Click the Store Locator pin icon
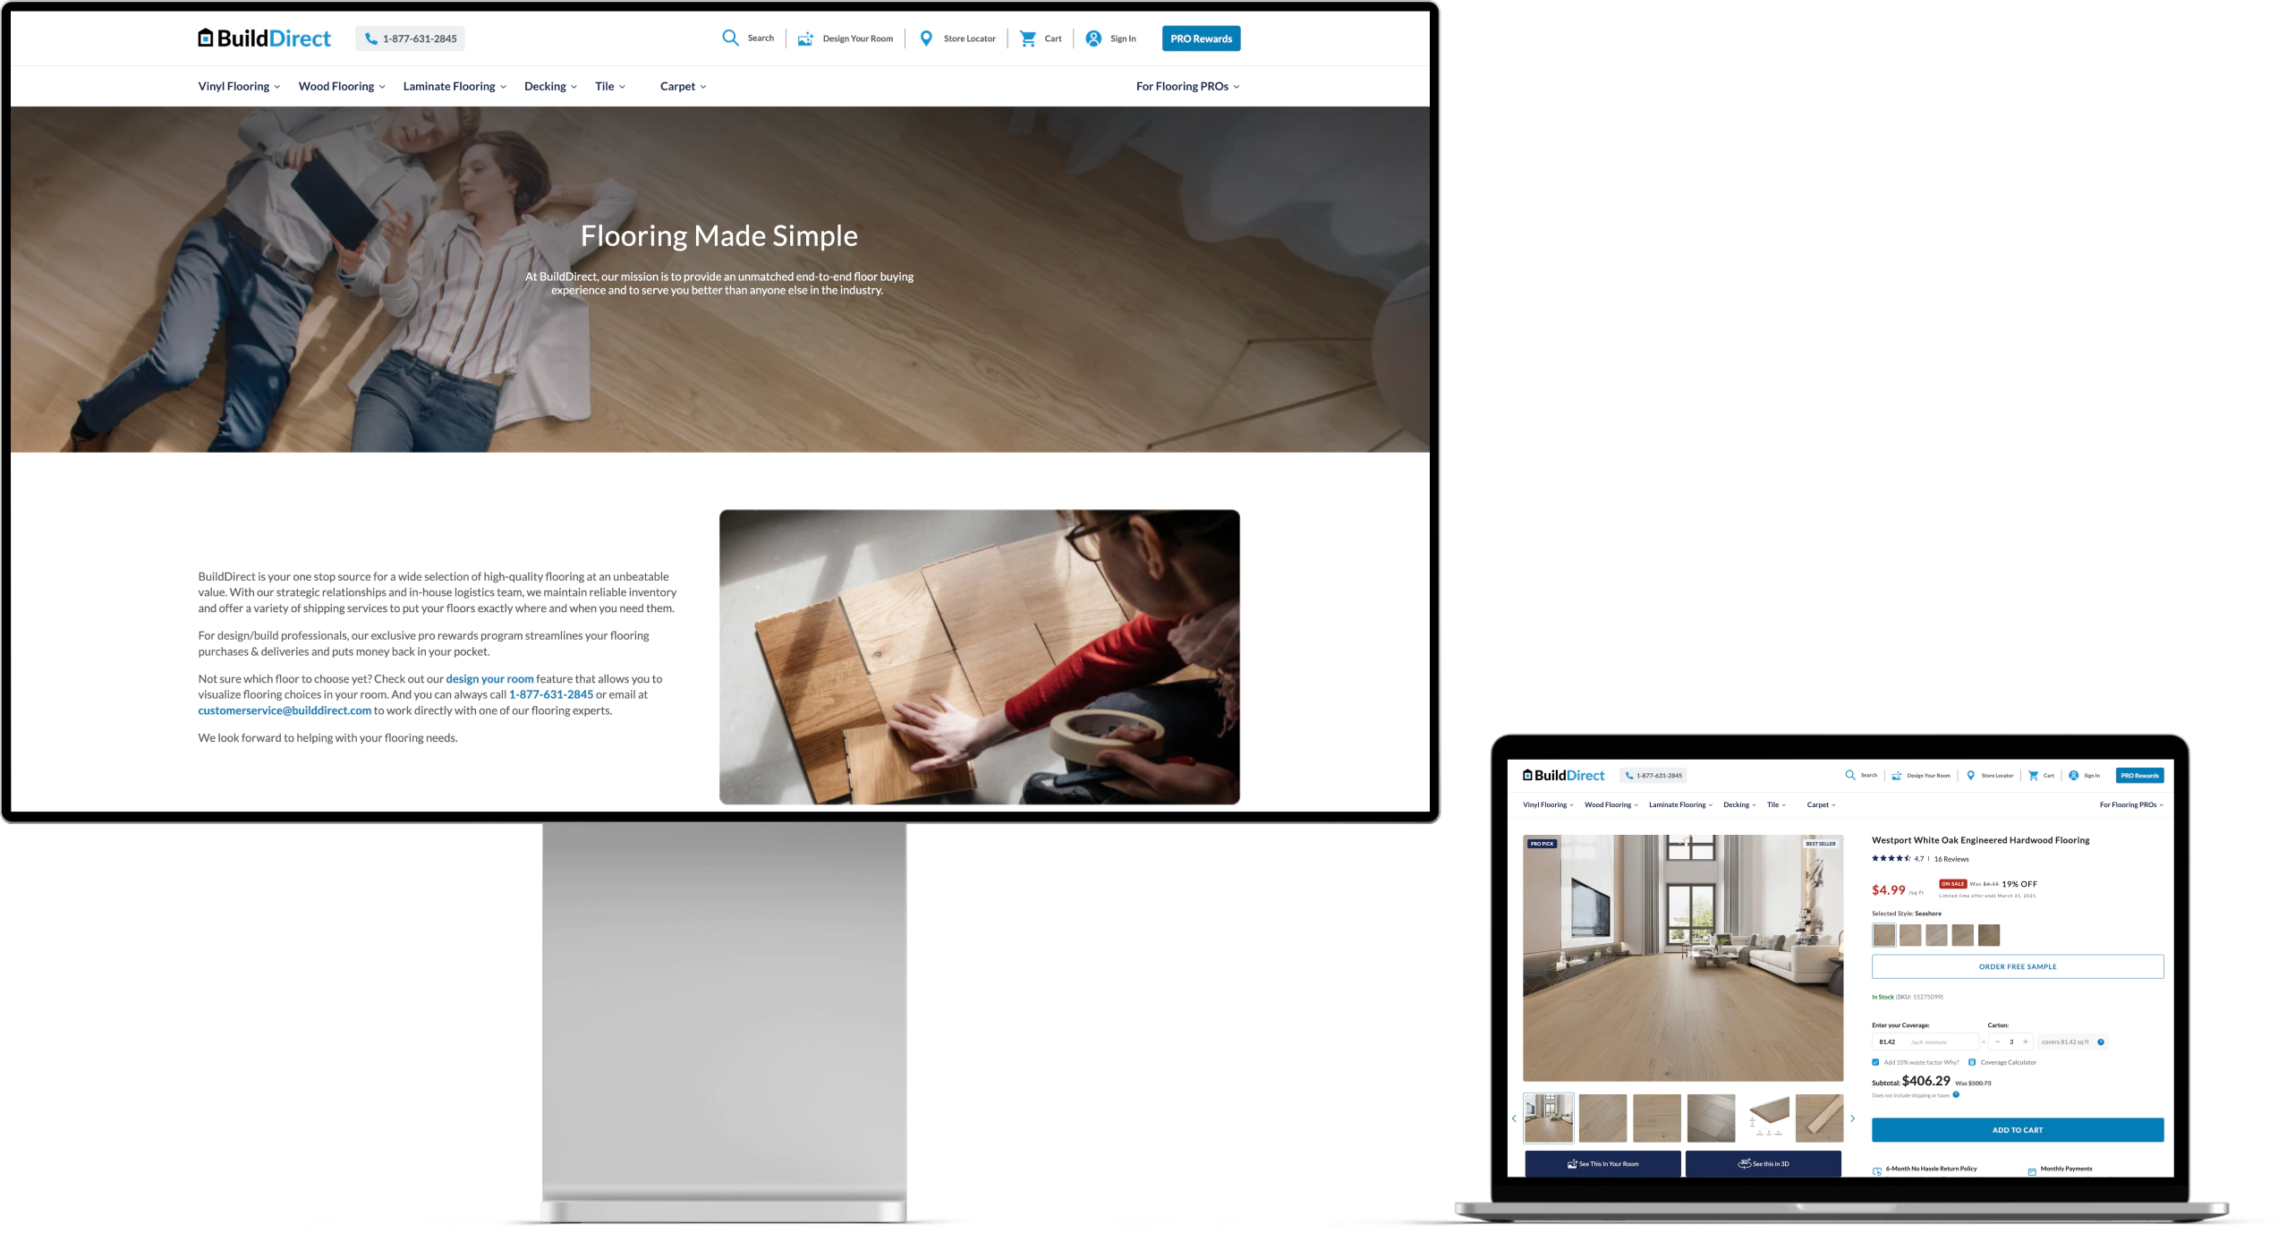The width and height of the screenshot is (2278, 1233). click(926, 38)
